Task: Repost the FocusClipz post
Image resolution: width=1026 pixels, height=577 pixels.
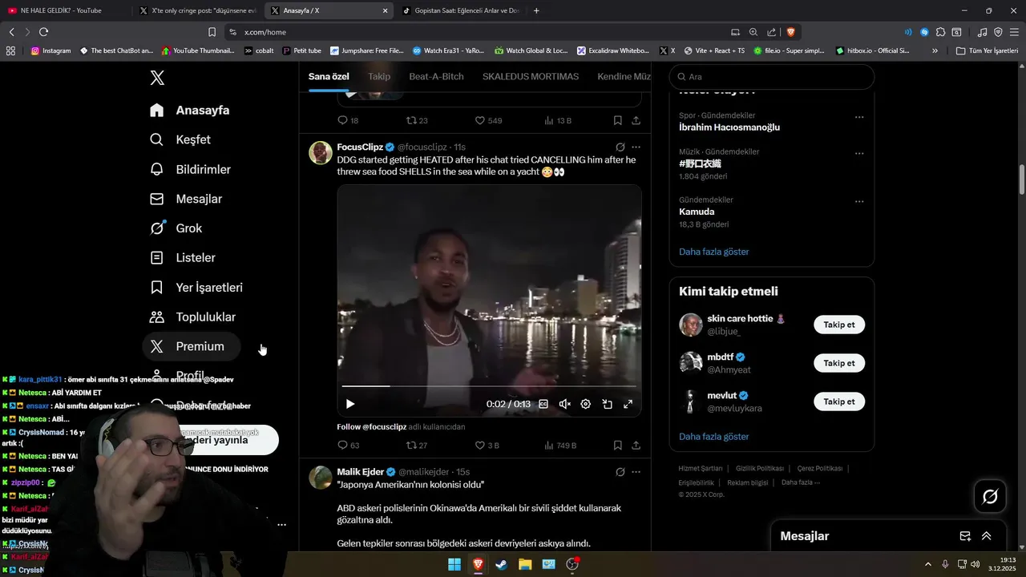Action: click(x=417, y=445)
